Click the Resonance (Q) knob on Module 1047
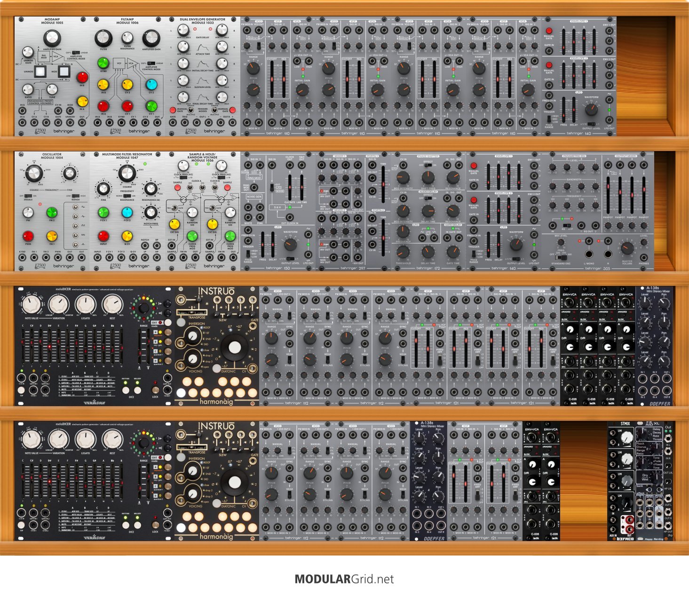 click(x=150, y=189)
